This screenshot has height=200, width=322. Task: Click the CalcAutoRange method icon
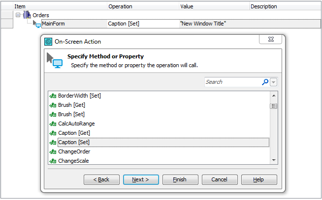point(53,124)
